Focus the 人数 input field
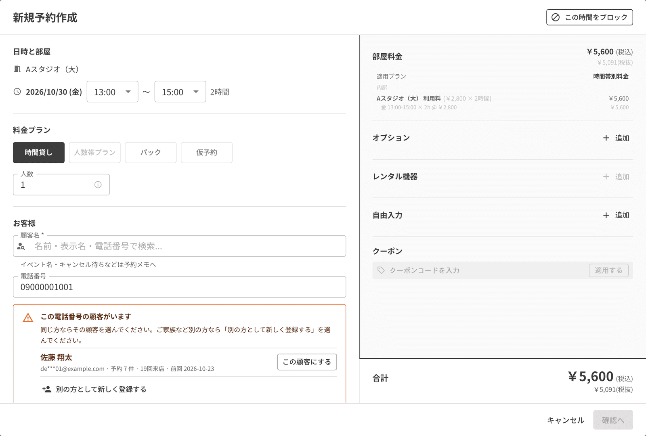 tap(61, 185)
